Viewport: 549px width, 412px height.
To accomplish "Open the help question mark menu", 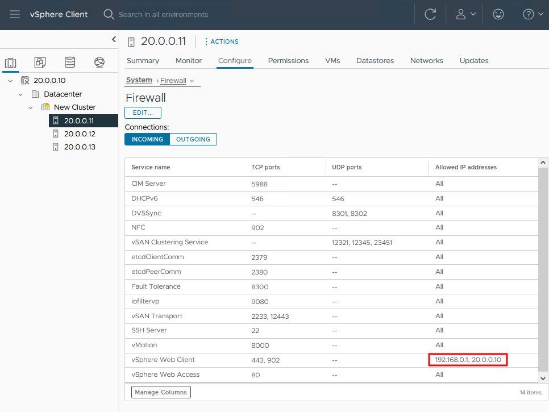I will (x=533, y=14).
